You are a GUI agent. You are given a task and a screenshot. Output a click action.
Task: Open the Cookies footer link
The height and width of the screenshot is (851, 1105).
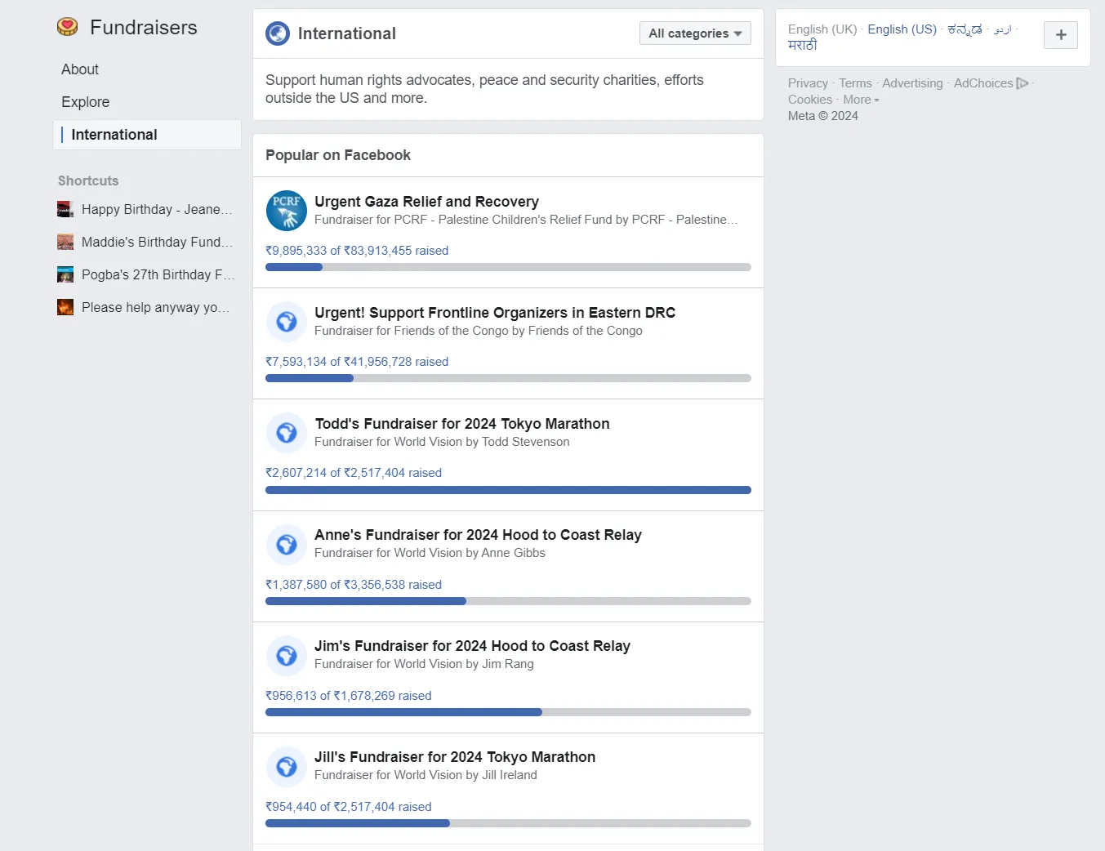[810, 100]
